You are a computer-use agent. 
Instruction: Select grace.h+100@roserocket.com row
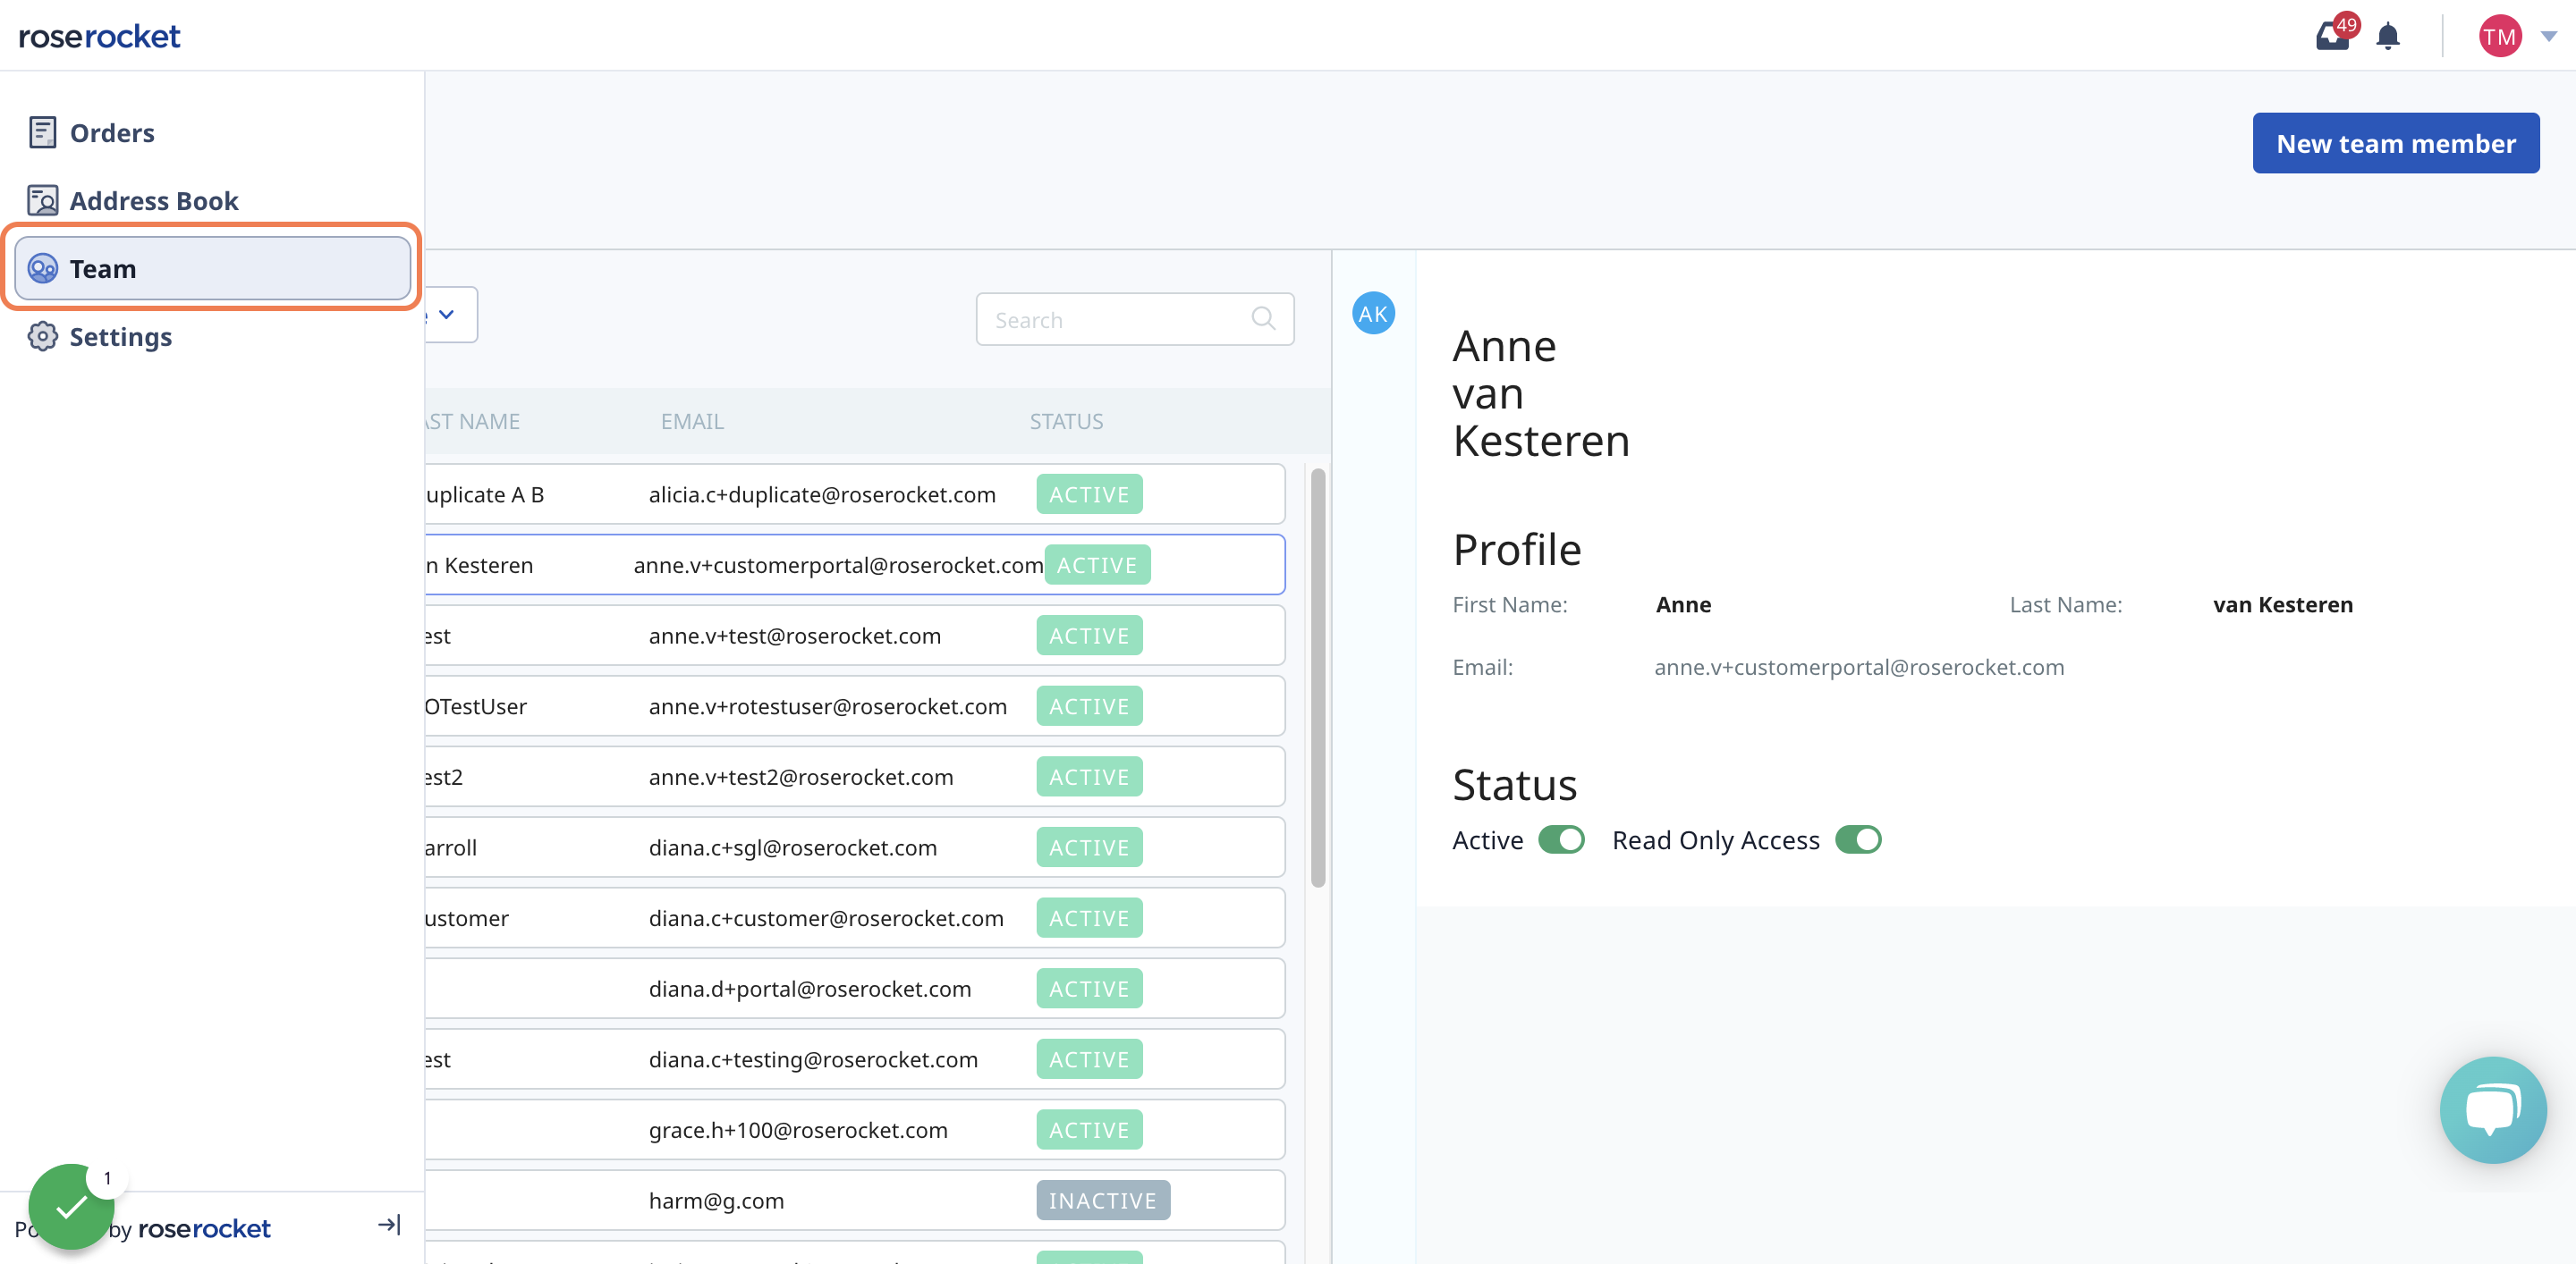pos(855,1129)
